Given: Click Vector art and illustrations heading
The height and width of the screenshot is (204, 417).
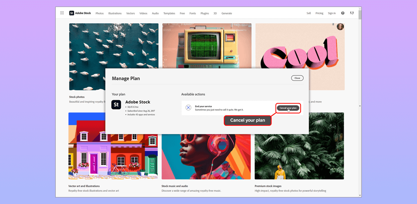Looking at the screenshot, I should coord(84,186).
